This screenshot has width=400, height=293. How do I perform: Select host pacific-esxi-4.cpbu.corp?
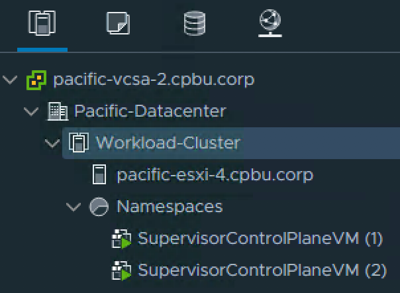click(215, 175)
